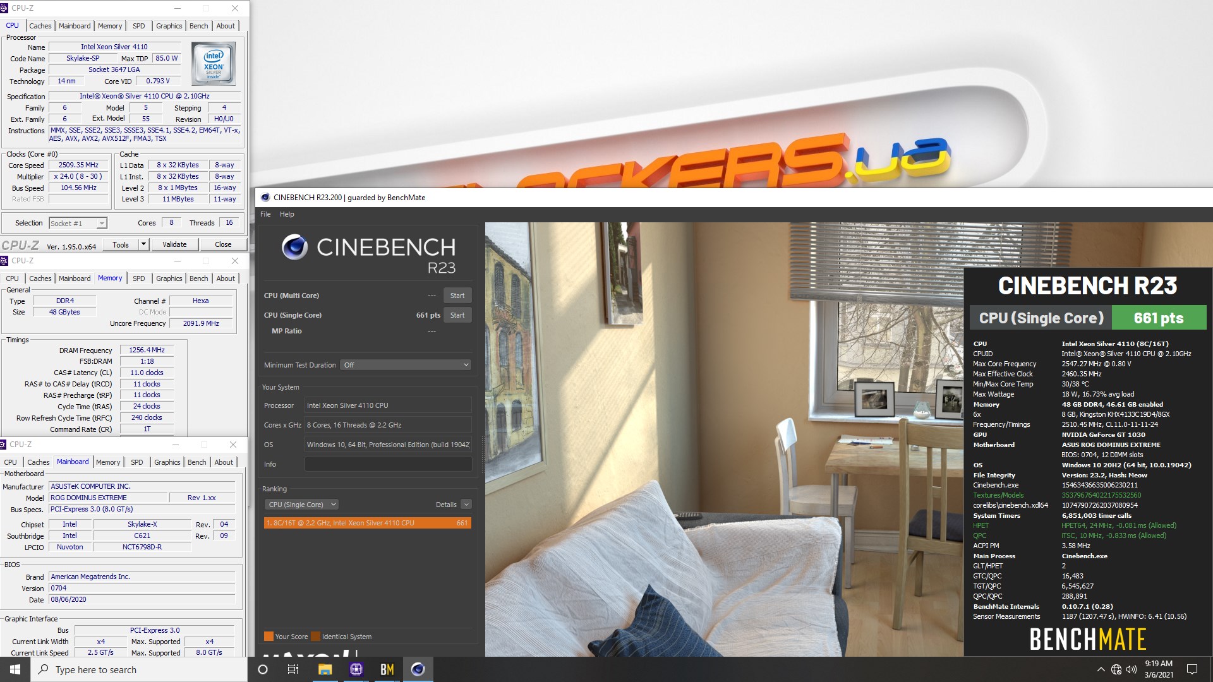
Task: Switch to Mainboard tab in top CPU-Z
Action: point(75,26)
